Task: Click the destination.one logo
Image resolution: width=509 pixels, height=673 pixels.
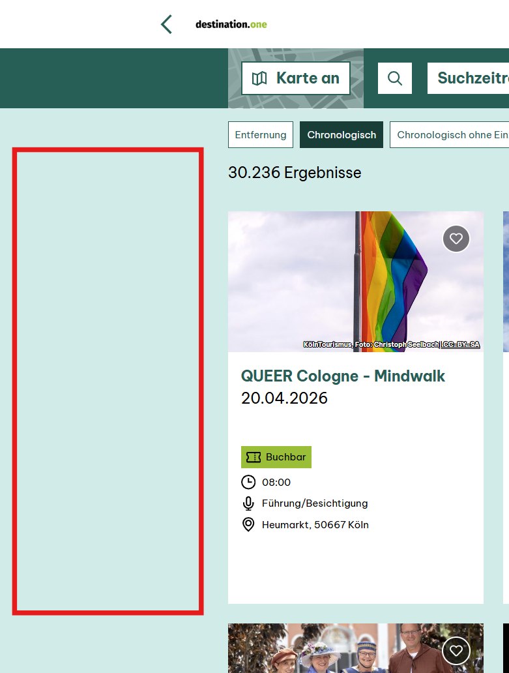Action: 231,25
